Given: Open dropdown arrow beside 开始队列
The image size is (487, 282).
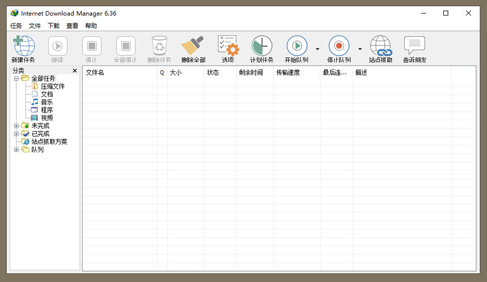Looking at the screenshot, I should 318,49.
